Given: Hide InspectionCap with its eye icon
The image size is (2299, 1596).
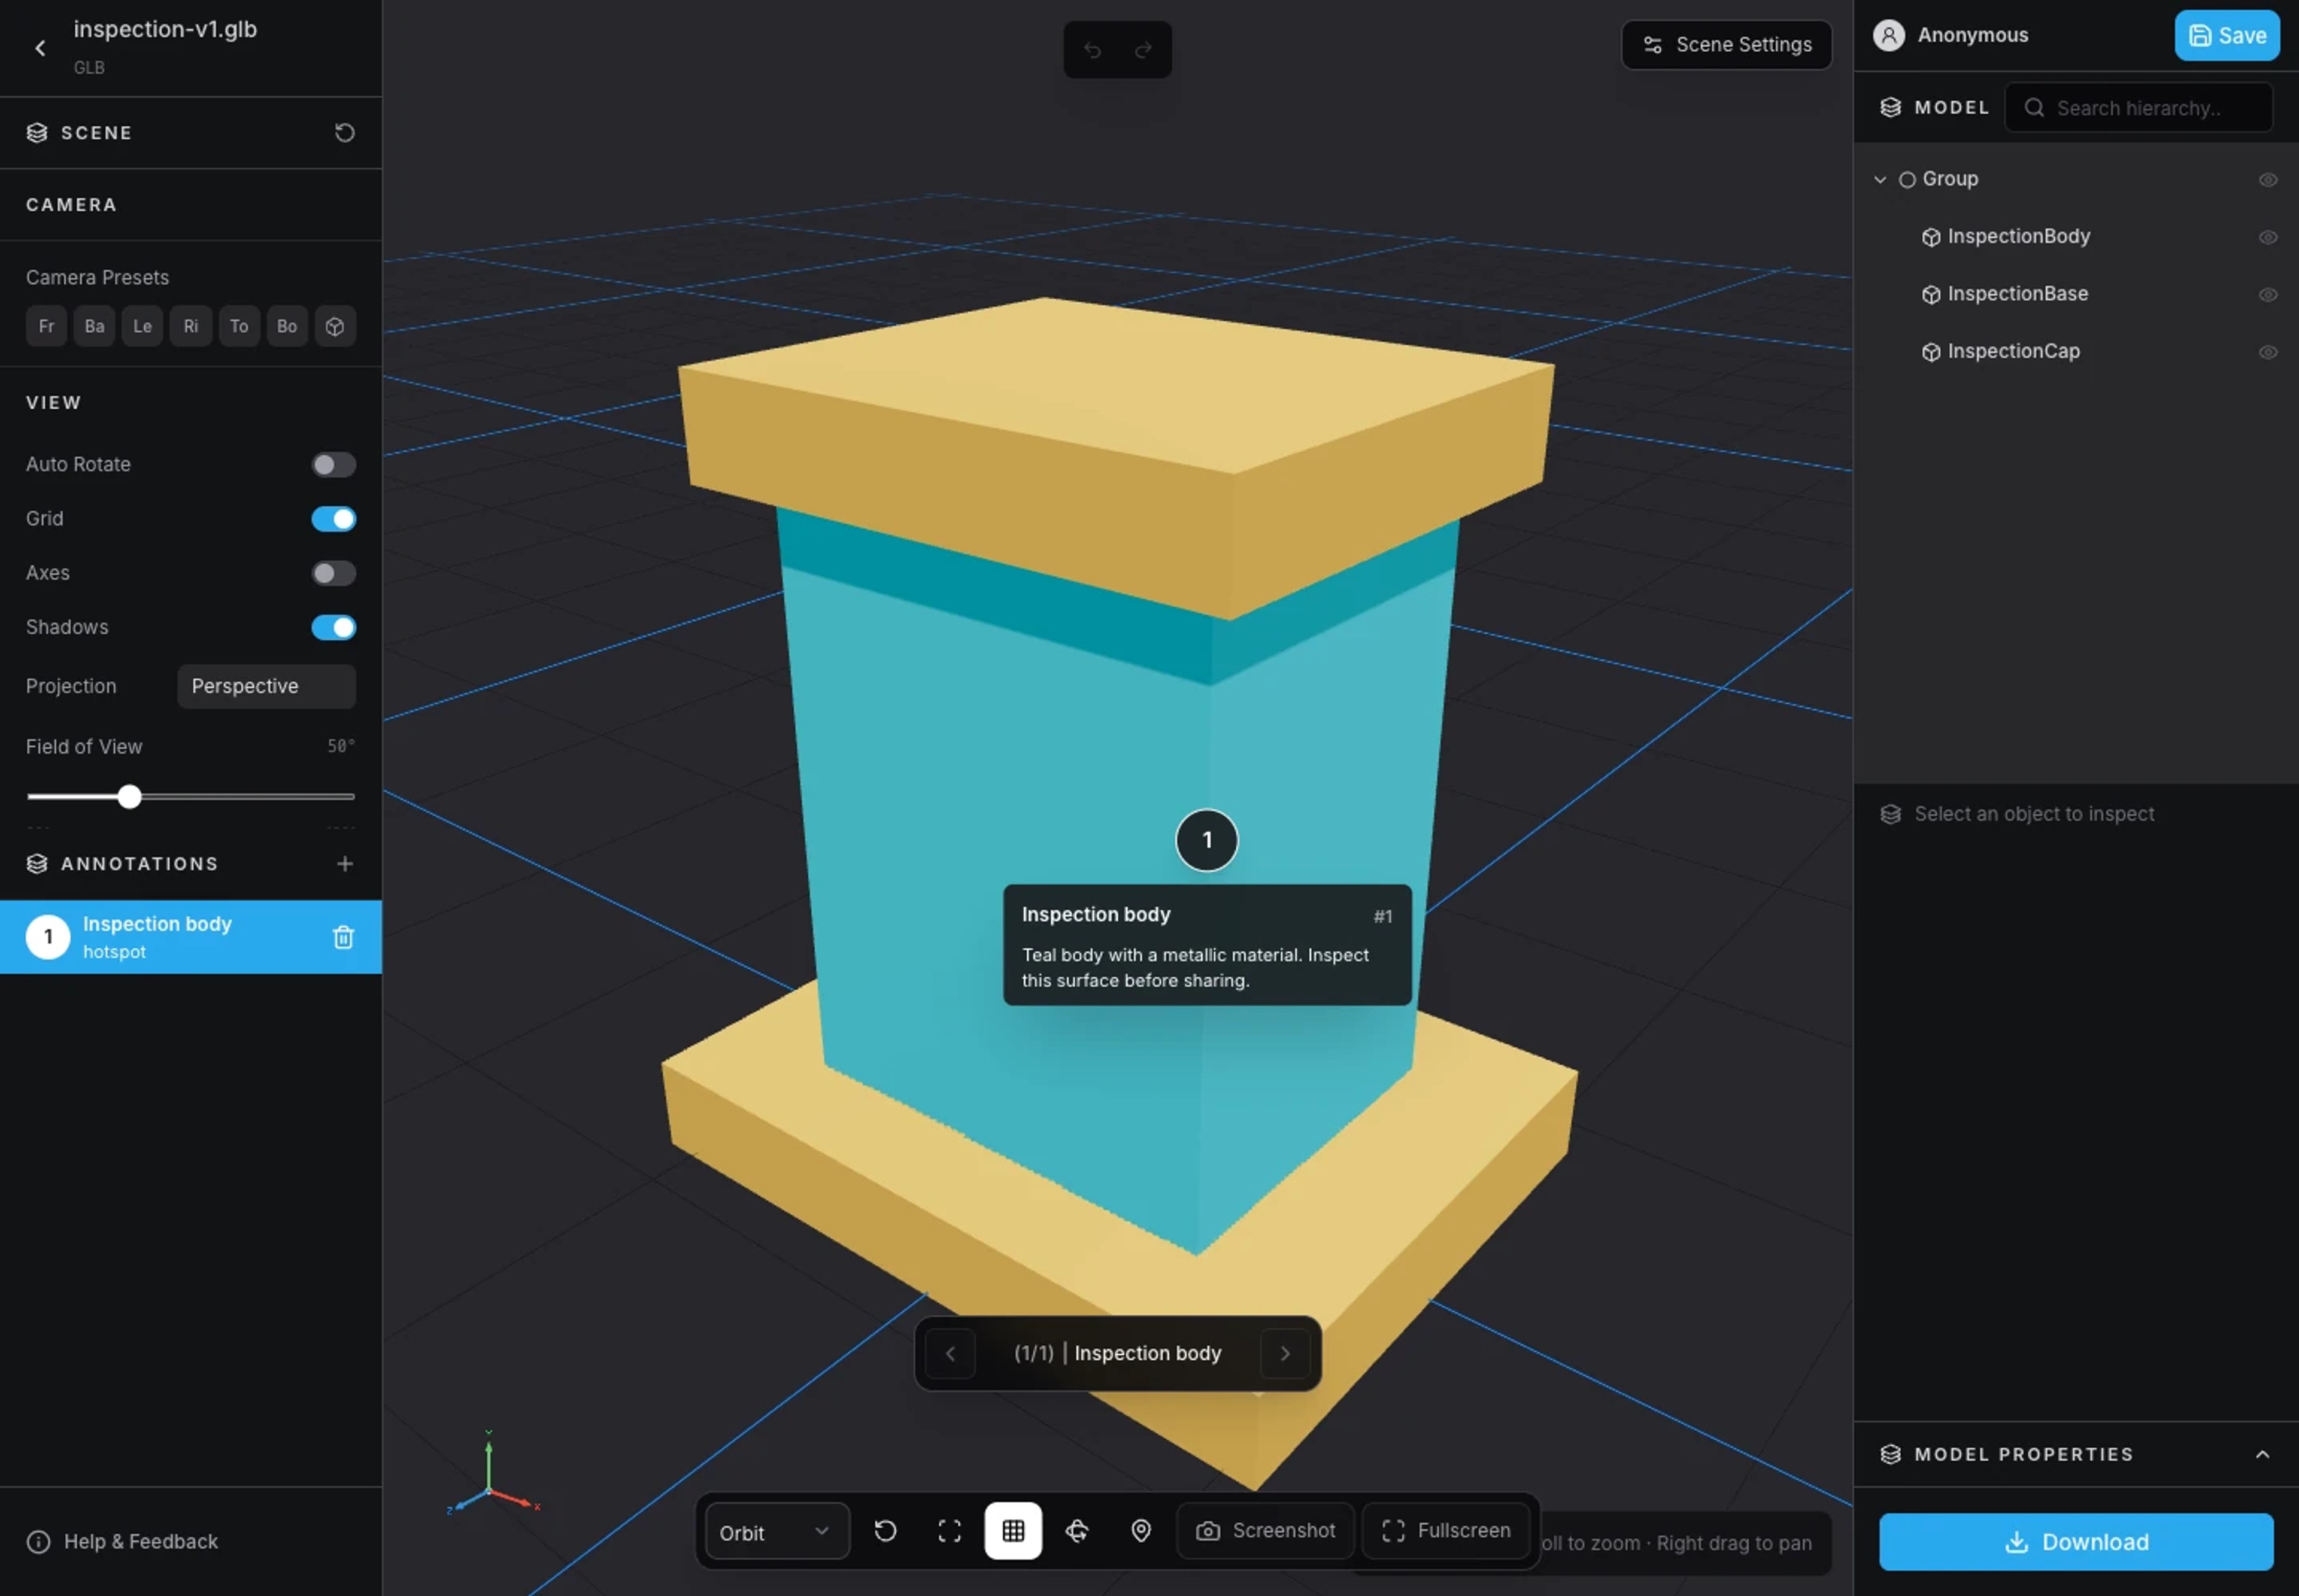Looking at the screenshot, I should [x=2268, y=352].
